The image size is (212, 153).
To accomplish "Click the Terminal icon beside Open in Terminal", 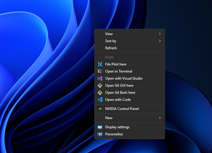I will [x=100, y=71].
